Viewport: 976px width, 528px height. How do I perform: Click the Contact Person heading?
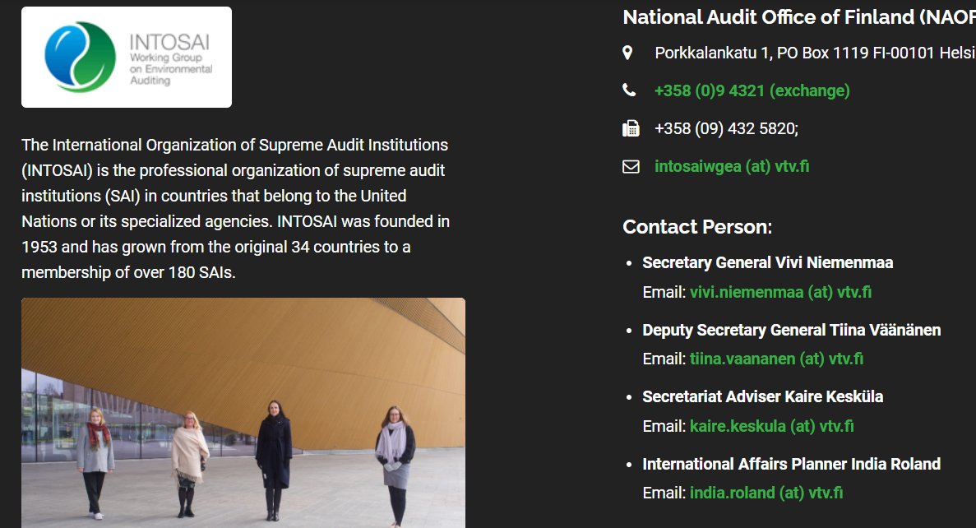click(x=697, y=227)
